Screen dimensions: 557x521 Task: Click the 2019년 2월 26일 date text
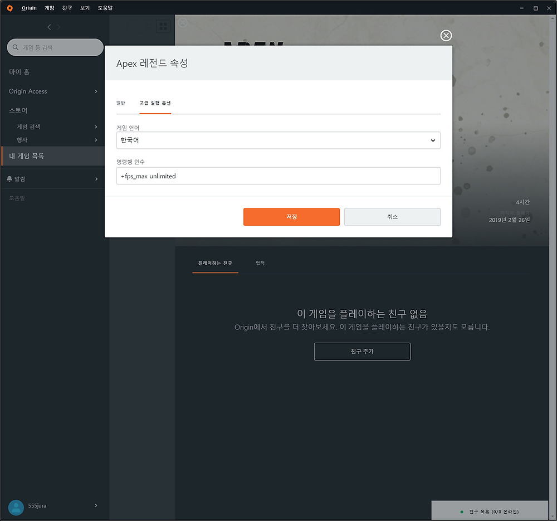tap(510, 220)
